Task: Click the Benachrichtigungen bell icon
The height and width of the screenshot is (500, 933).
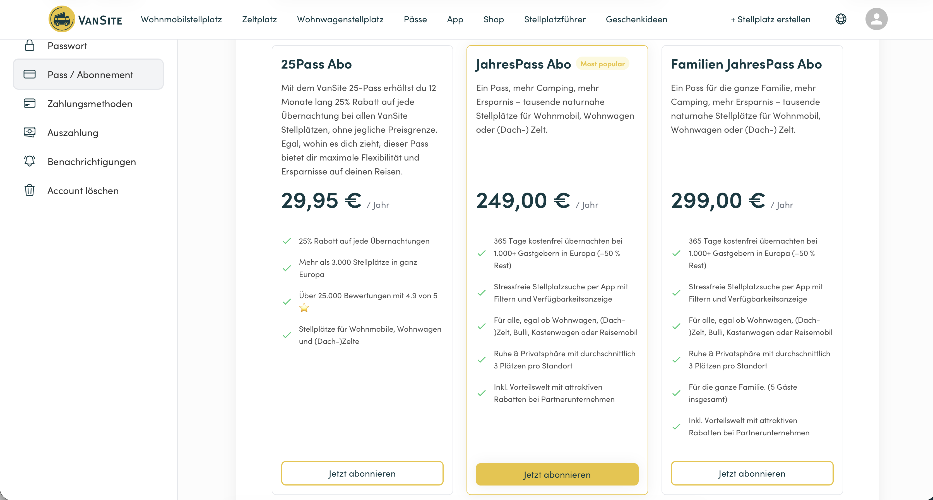Action: tap(29, 161)
